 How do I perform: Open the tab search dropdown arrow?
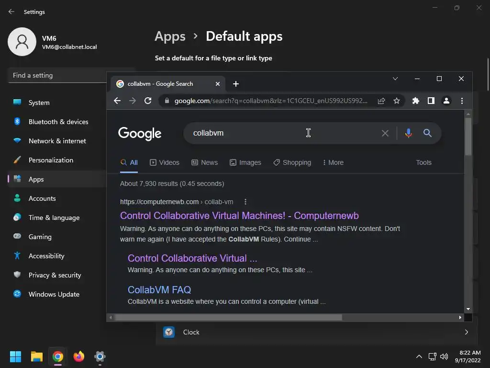[395, 79]
